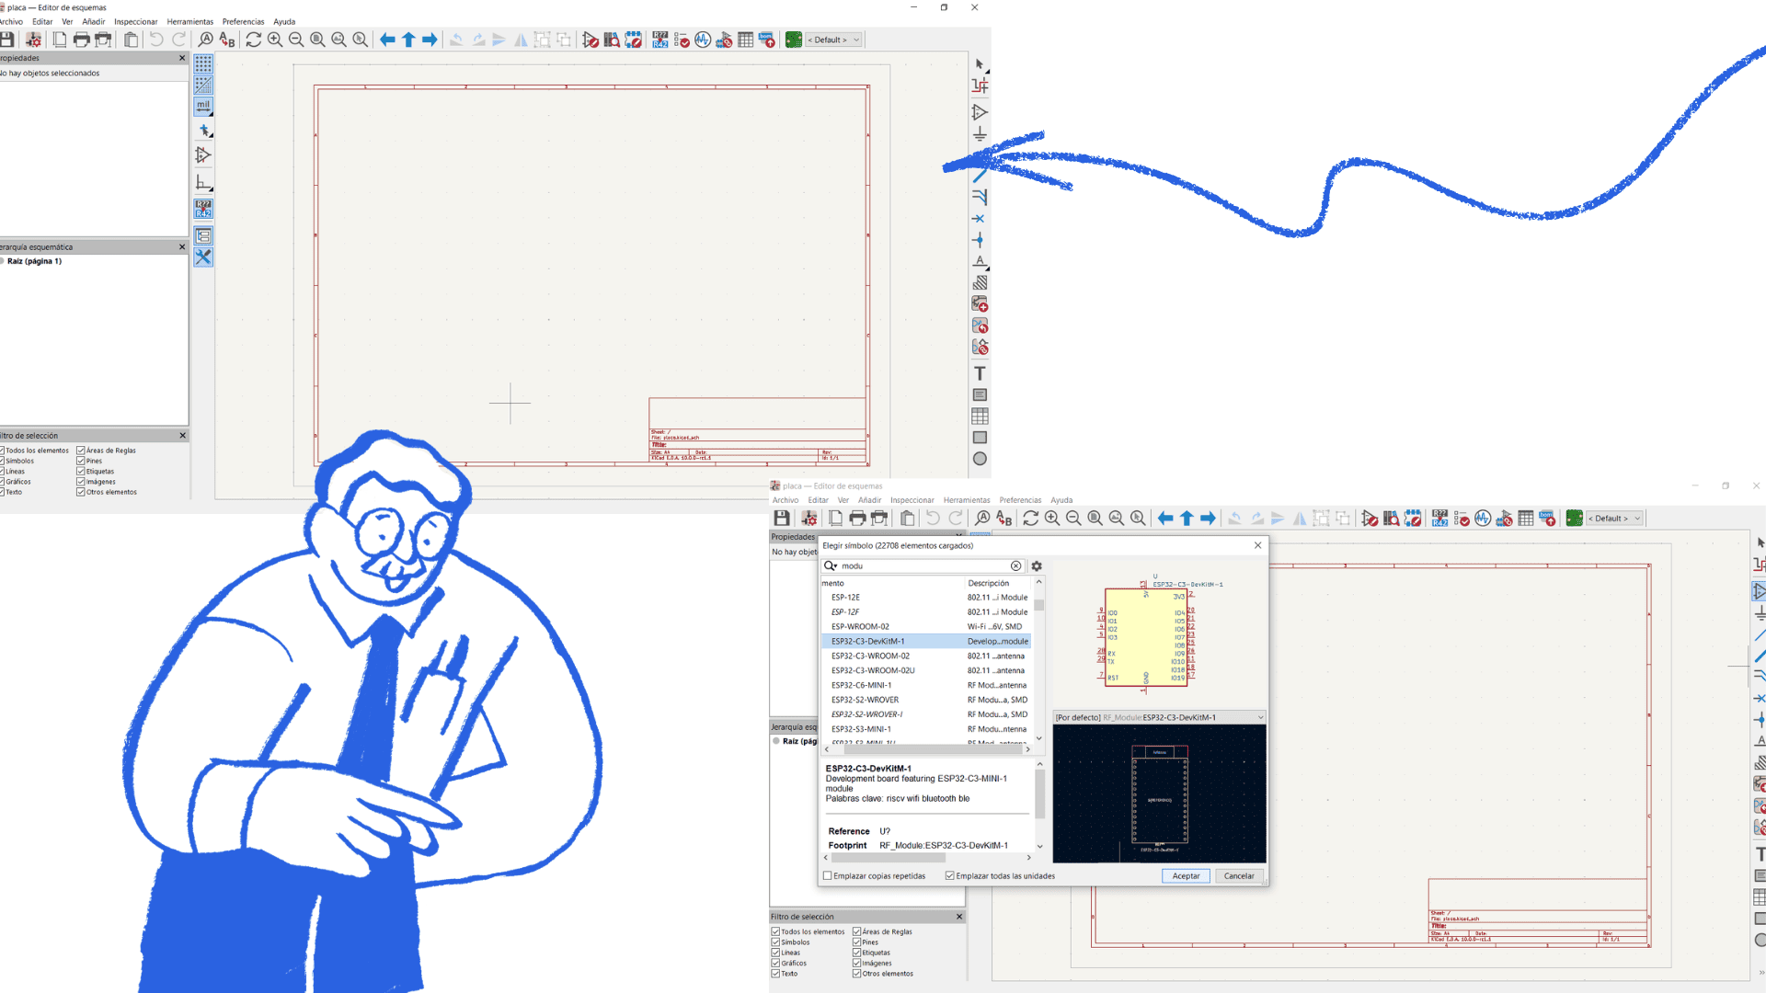Select ESP32-C3-WROOM-02 in symbol list
The height and width of the screenshot is (993, 1766).
pyautogui.click(x=870, y=656)
